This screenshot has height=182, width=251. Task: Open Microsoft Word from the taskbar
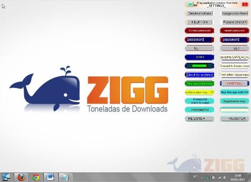(x=50, y=177)
